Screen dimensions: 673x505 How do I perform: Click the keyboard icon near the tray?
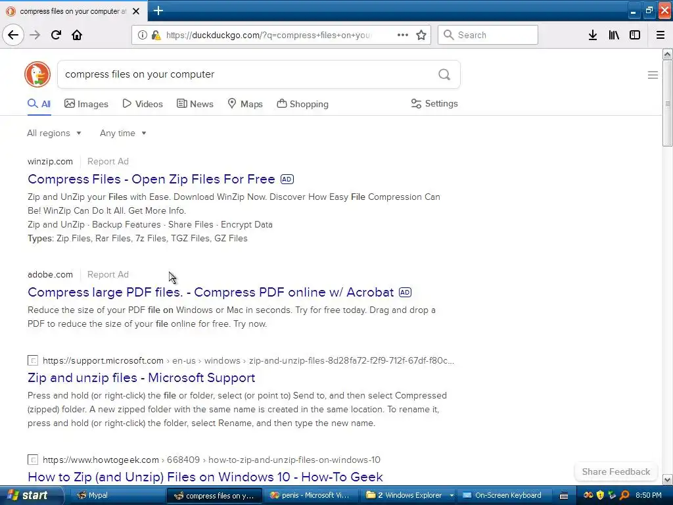pyautogui.click(x=564, y=496)
